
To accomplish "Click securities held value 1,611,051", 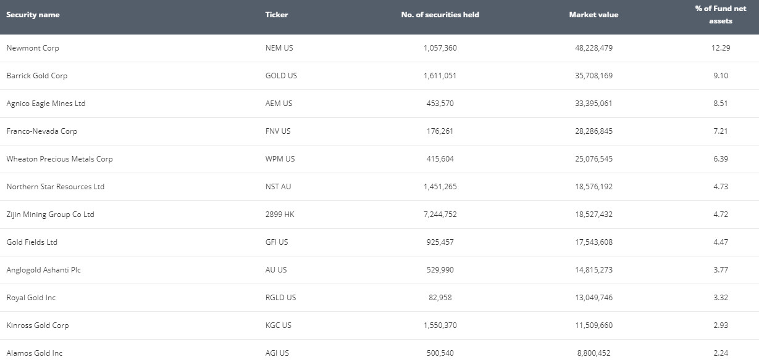I will point(440,76).
